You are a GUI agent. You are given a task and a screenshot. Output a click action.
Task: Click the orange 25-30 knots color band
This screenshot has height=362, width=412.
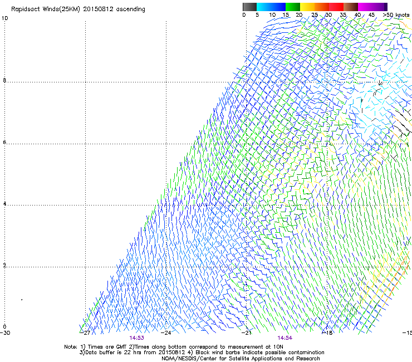[322, 7]
